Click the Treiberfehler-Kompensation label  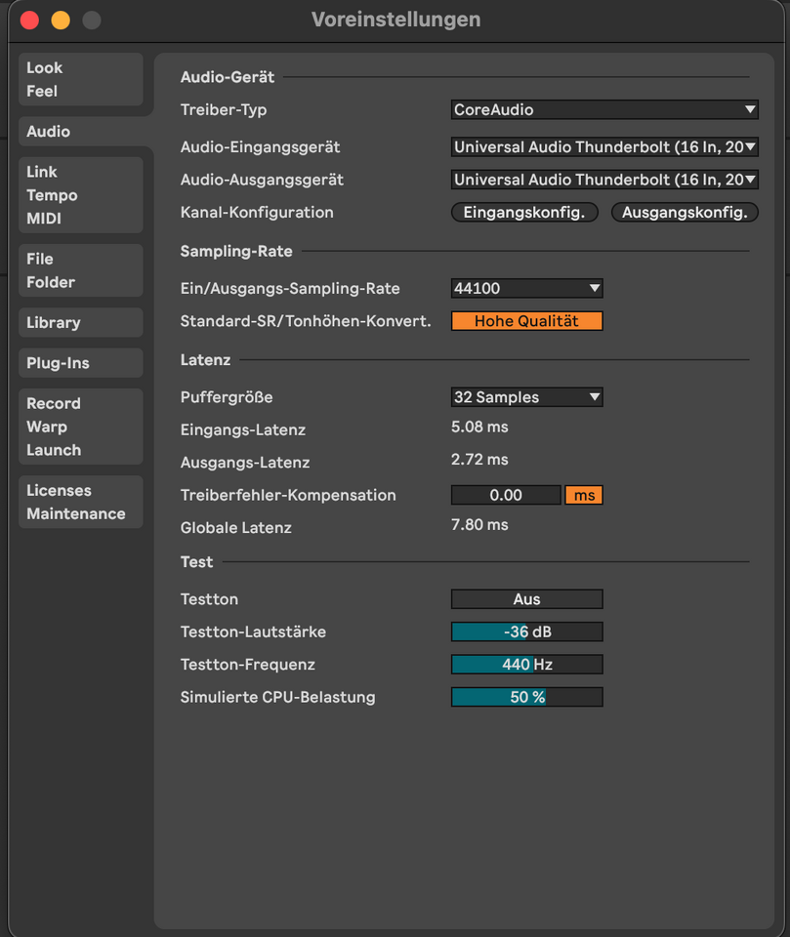[288, 496]
